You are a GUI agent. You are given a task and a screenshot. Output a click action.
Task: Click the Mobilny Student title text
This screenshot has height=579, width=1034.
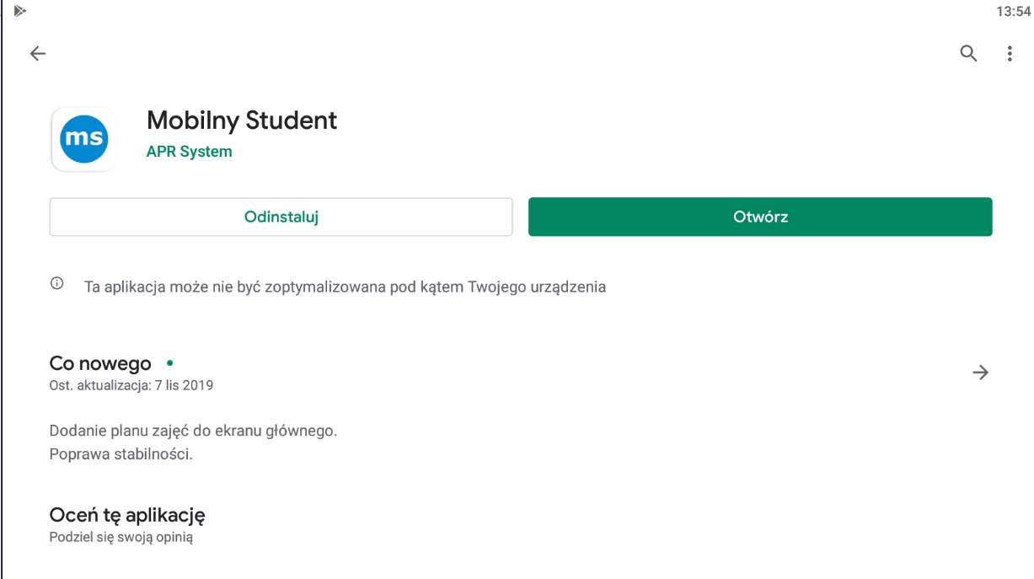tap(242, 121)
